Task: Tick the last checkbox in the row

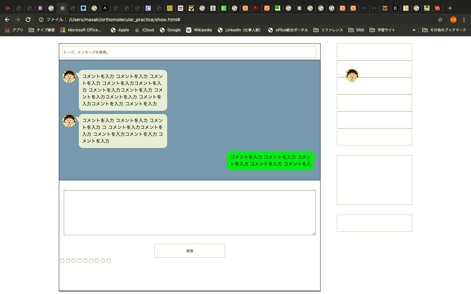Action: (x=109, y=261)
